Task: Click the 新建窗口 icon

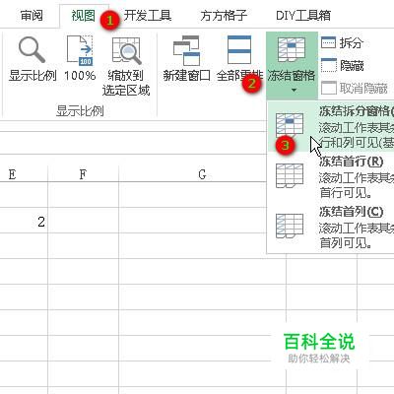Action: coord(186,51)
